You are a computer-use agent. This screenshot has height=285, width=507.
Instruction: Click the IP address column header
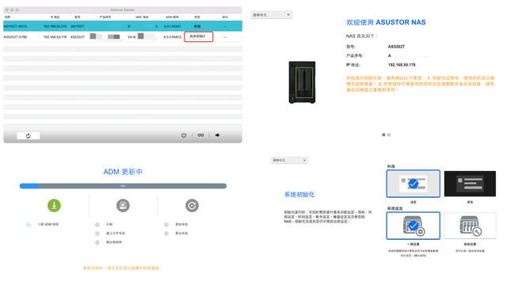point(55,17)
